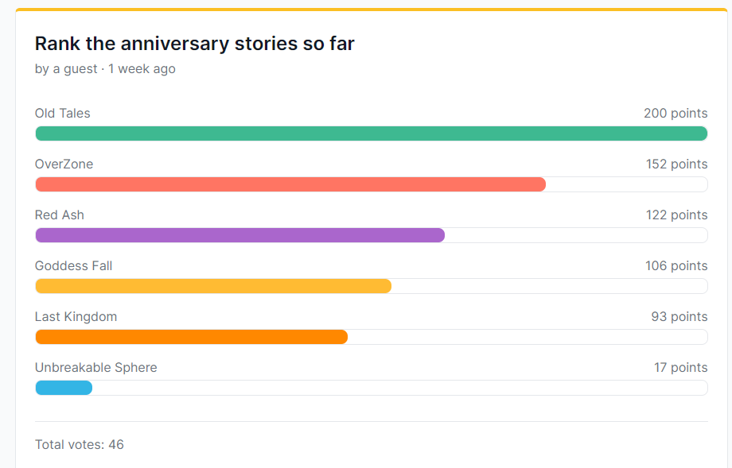Click the yellow Goddess Fall result bar
732x468 pixels.
point(213,286)
